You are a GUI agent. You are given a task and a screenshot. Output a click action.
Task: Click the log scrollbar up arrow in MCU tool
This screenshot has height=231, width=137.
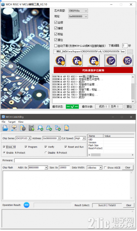click(133, 77)
